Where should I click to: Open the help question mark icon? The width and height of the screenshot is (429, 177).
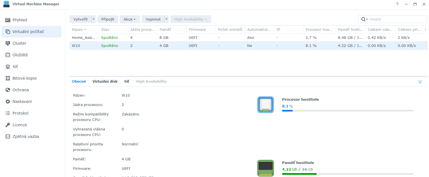coord(397,4)
